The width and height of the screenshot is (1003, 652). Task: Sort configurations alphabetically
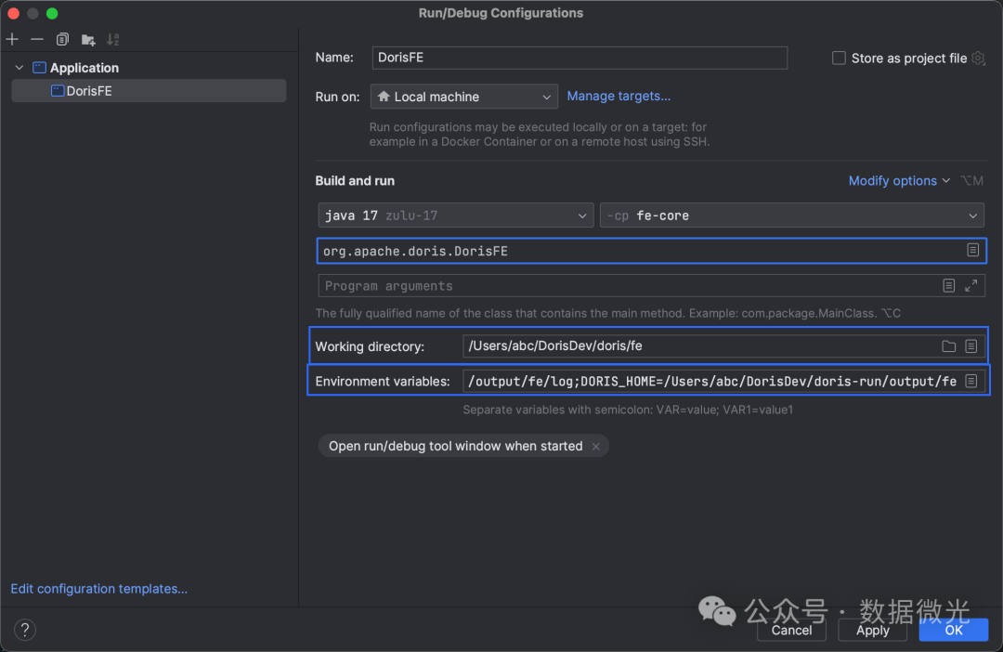[x=113, y=39]
